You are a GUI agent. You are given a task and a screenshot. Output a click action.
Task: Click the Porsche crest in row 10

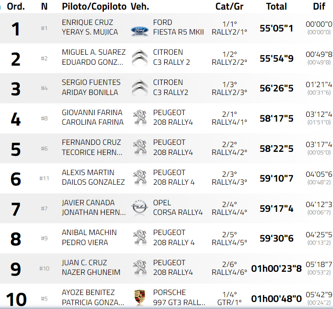point(140,298)
